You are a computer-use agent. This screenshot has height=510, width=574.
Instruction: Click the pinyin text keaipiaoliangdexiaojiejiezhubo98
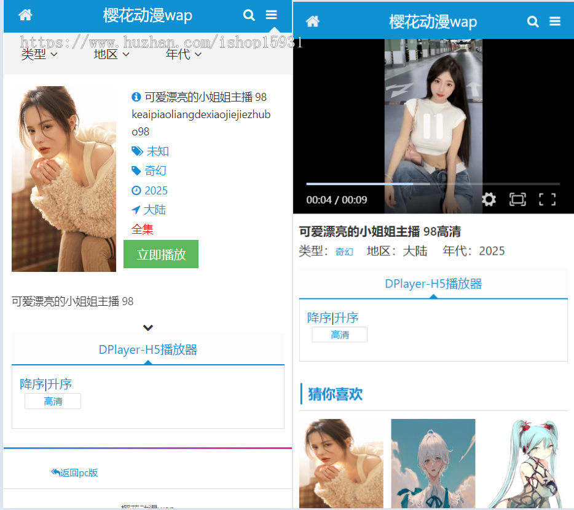[x=201, y=123]
